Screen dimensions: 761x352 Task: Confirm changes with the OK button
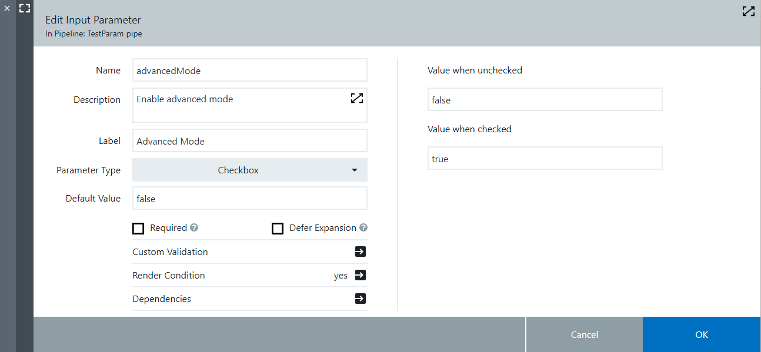pyautogui.click(x=701, y=334)
